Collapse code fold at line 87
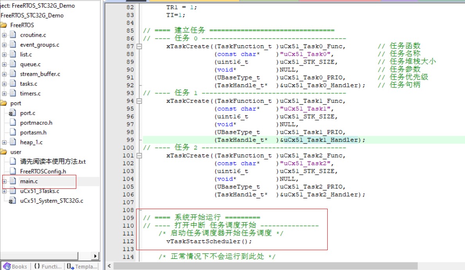Viewport: 465px width, 270px height. tap(139, 46)
